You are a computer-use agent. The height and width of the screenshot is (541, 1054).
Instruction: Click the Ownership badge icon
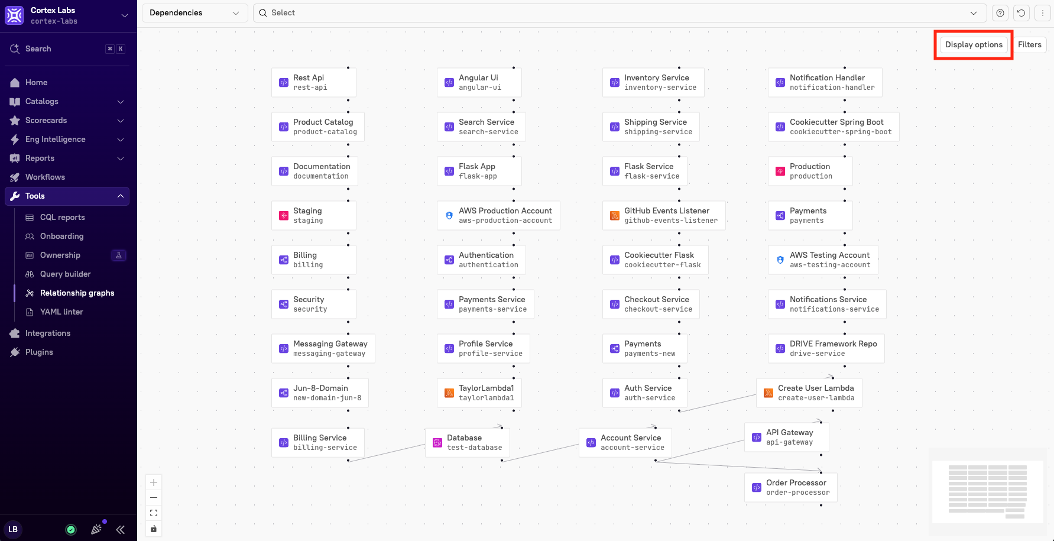pos(119,255)
